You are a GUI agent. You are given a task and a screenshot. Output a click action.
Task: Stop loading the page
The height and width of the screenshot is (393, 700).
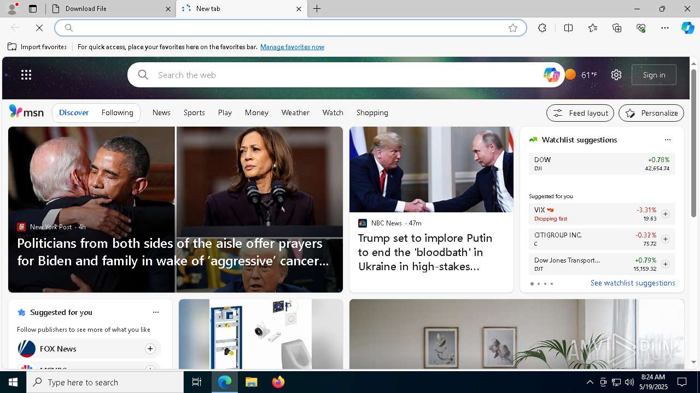[x=39, y=28]
